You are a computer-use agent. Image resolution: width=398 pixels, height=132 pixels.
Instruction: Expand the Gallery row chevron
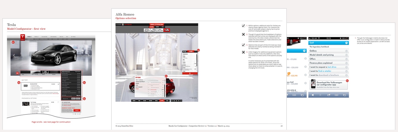[x=346, y=51]
